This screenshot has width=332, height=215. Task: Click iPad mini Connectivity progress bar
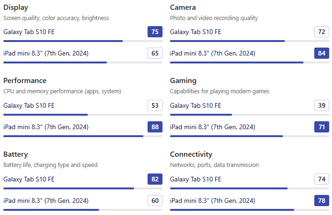click(249, 210)
